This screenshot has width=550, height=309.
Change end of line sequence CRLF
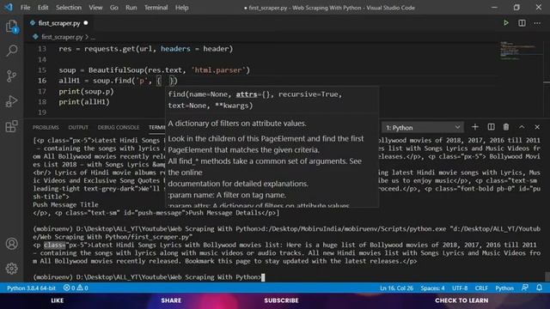pyautogui.click(x=481, y=288)
